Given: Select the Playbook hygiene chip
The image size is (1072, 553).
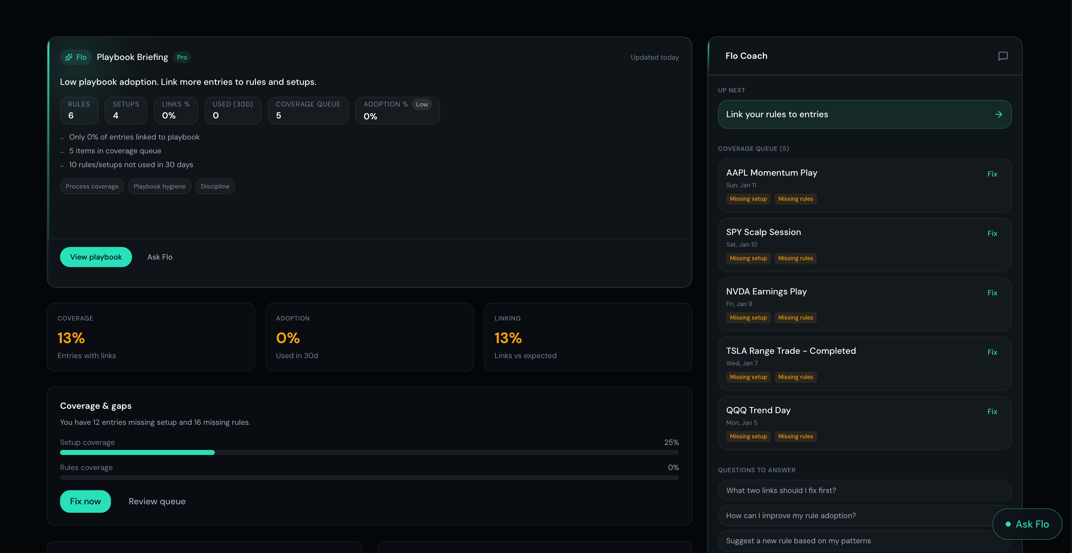Looking at the screenshot, I should point(159,186).
